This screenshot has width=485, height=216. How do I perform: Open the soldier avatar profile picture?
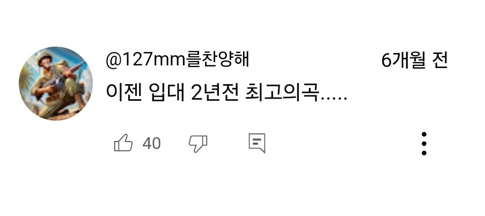56,84
